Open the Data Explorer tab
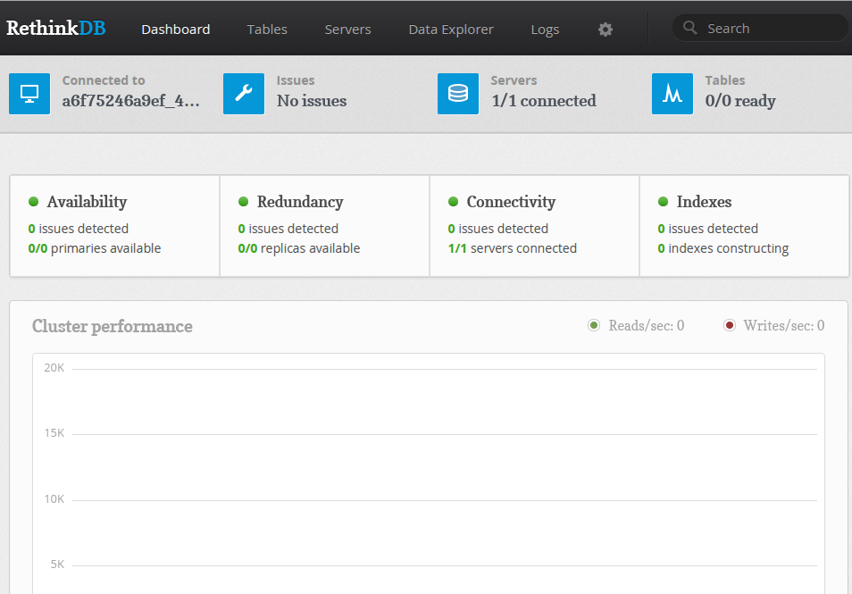This screenshot has height=594, width=852. pyautogui.click(x=451, y=29)
